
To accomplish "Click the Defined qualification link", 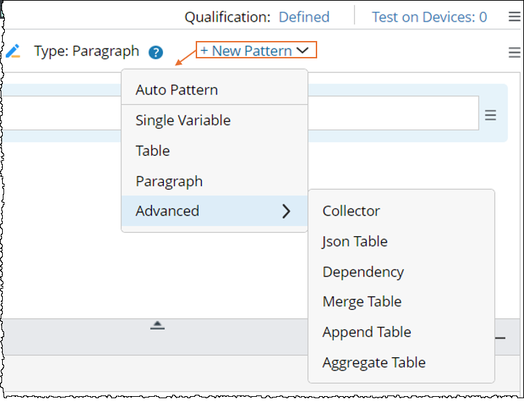I will click(x=304, y=17).
